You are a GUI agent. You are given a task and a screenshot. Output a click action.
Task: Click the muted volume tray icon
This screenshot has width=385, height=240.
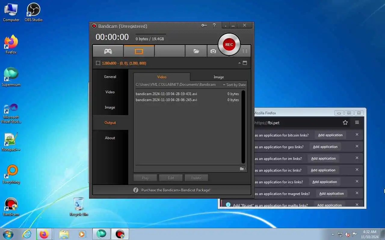pyautogui.click(x=347, y=234)
